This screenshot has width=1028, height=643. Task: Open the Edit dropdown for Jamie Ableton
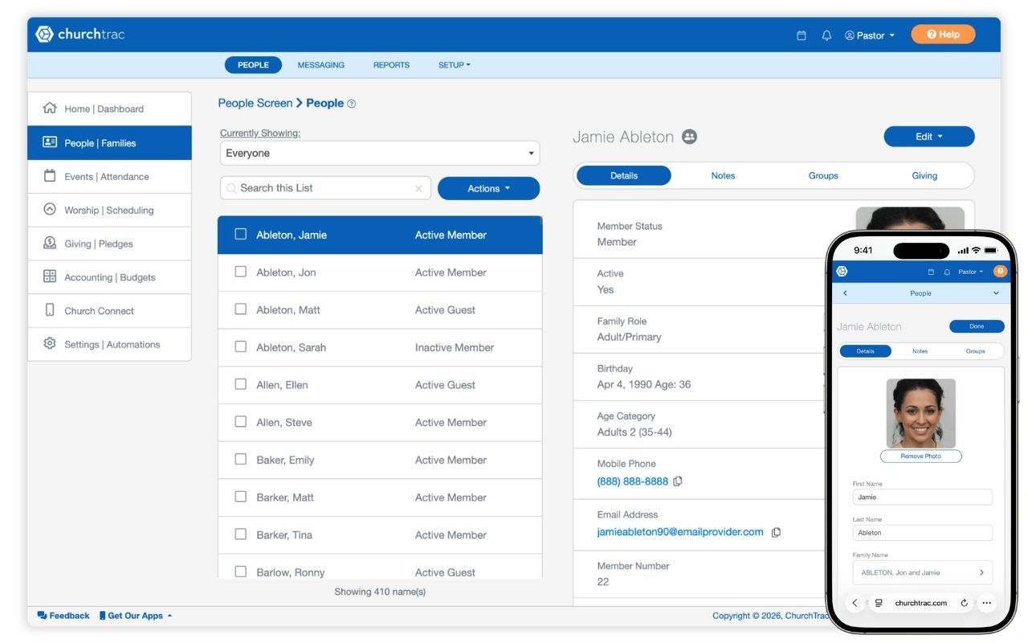tap(929, 137)
